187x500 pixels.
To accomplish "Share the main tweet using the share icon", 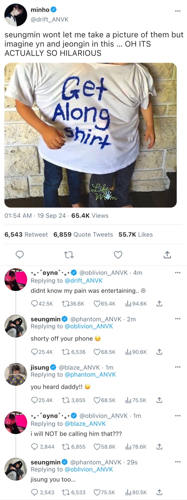I will [x=167, y=255].
